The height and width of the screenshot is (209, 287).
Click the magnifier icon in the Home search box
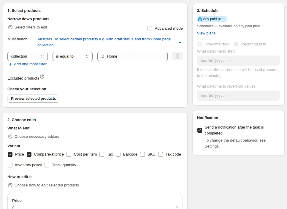point(103,56)
